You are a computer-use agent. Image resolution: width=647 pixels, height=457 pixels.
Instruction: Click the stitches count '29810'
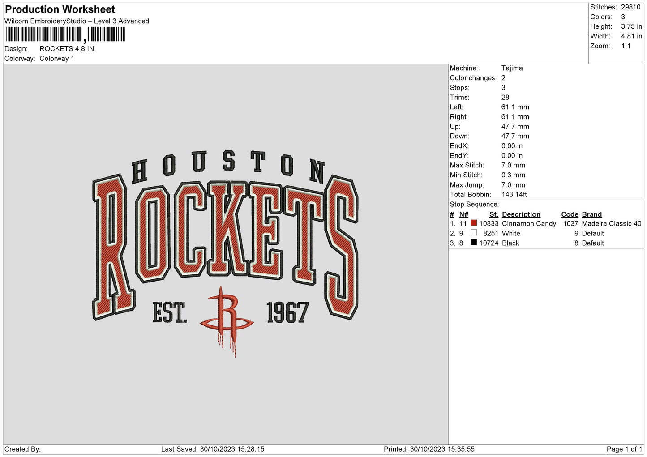[631, 7]
